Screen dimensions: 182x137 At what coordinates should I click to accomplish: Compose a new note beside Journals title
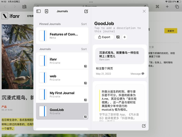86,11
